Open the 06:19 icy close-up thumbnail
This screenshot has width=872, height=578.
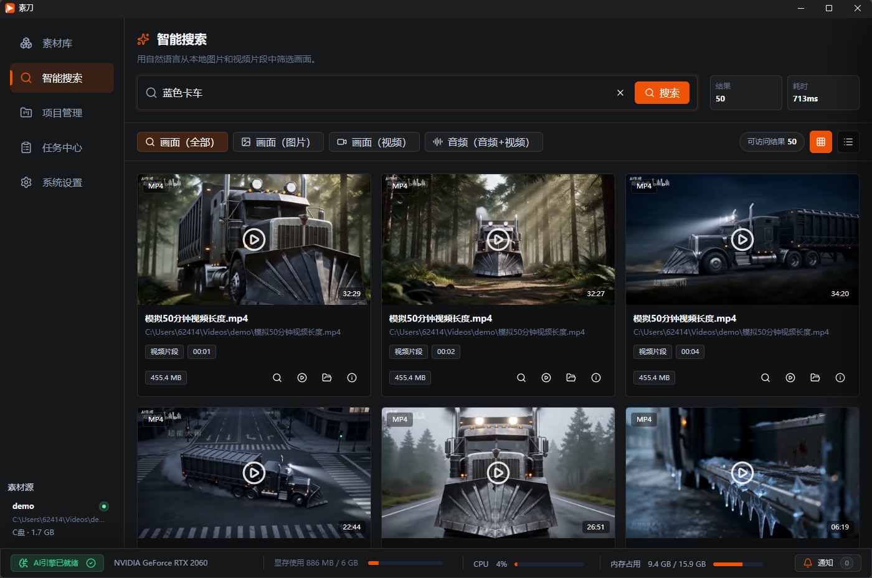coord(742,473)
